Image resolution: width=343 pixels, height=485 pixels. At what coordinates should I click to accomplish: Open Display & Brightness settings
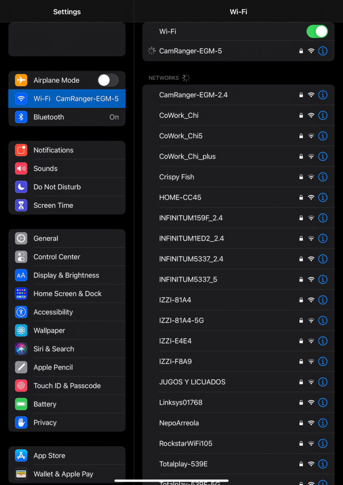[67, 275]
